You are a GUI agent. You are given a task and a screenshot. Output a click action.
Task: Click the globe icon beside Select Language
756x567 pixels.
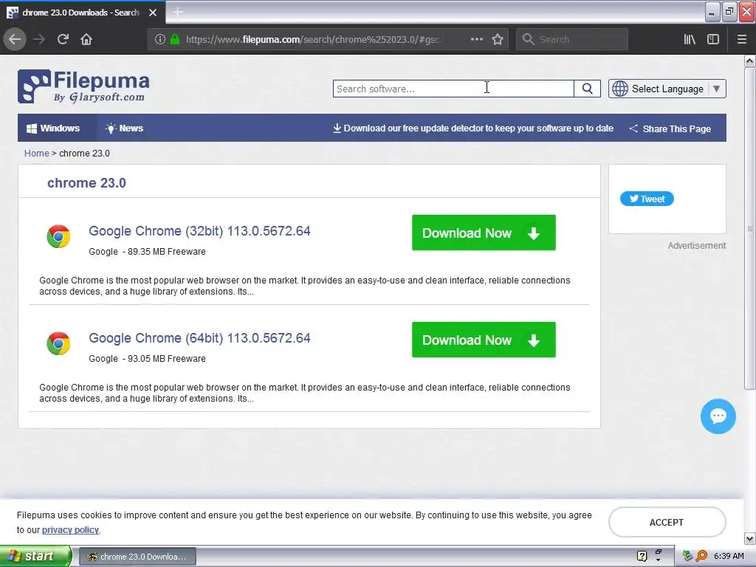(x=620, y=89)
